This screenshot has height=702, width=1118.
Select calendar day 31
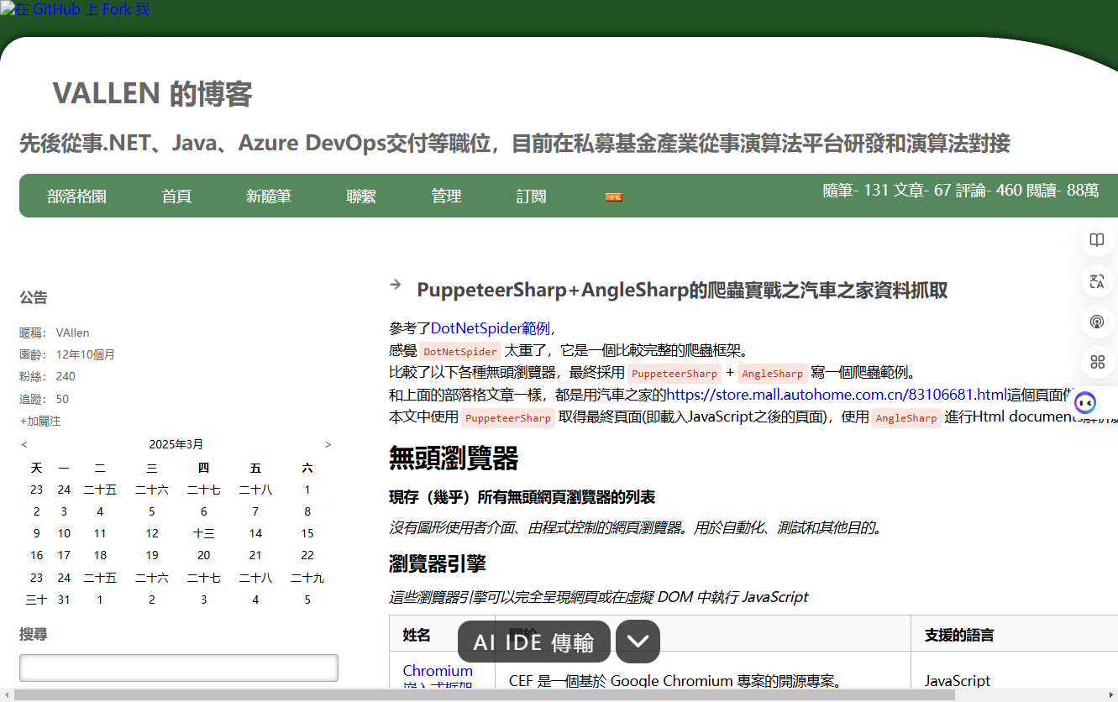[x=64, y=600]
